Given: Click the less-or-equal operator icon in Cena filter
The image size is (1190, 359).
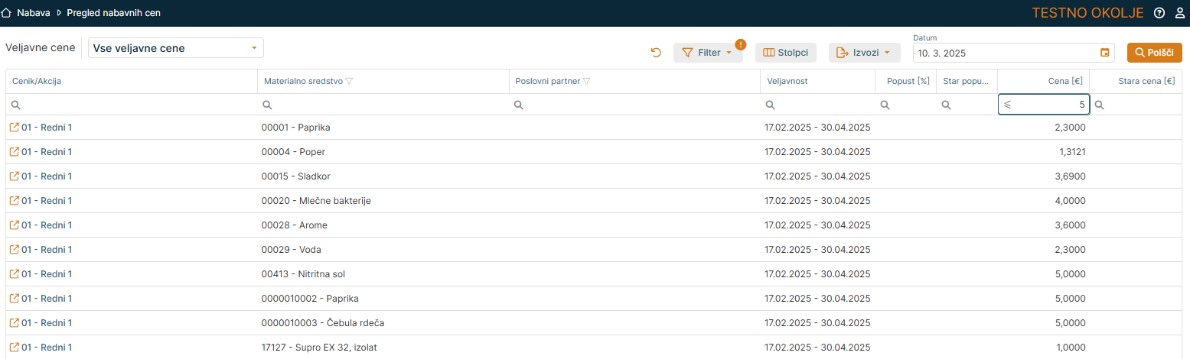Looking at the screenshot, I should pos(1008,105).
